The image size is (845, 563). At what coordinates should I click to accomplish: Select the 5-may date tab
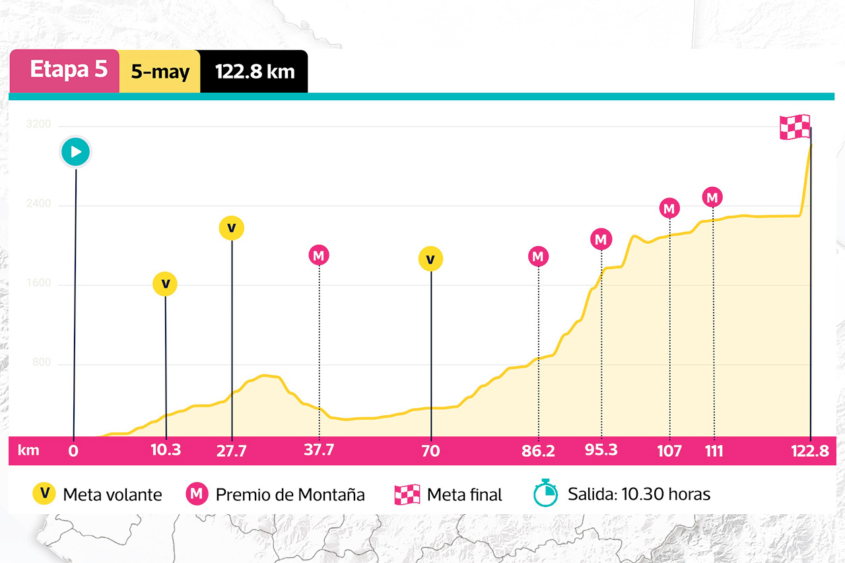pos(160,71)
